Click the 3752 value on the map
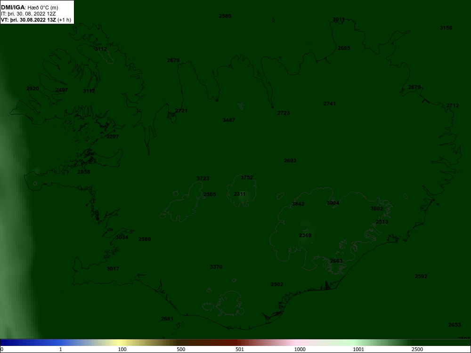The image size is (471, 353). [247, 178]
